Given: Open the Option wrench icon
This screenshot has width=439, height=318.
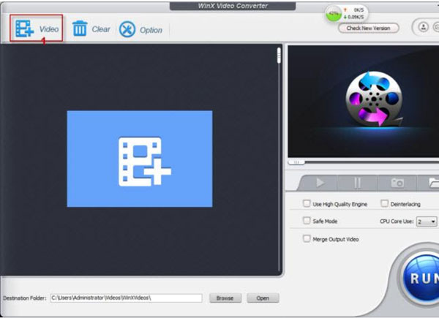Looking at the screenshot, I should tap(127, 29).
